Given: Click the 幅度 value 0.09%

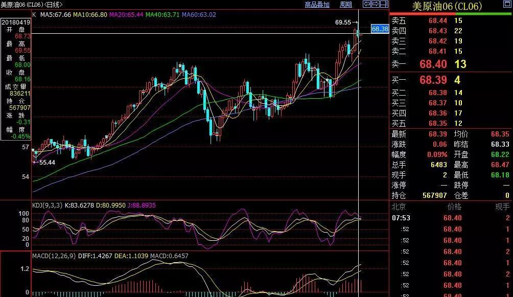Looking at the screenshot, I should [x=437, y=154].
